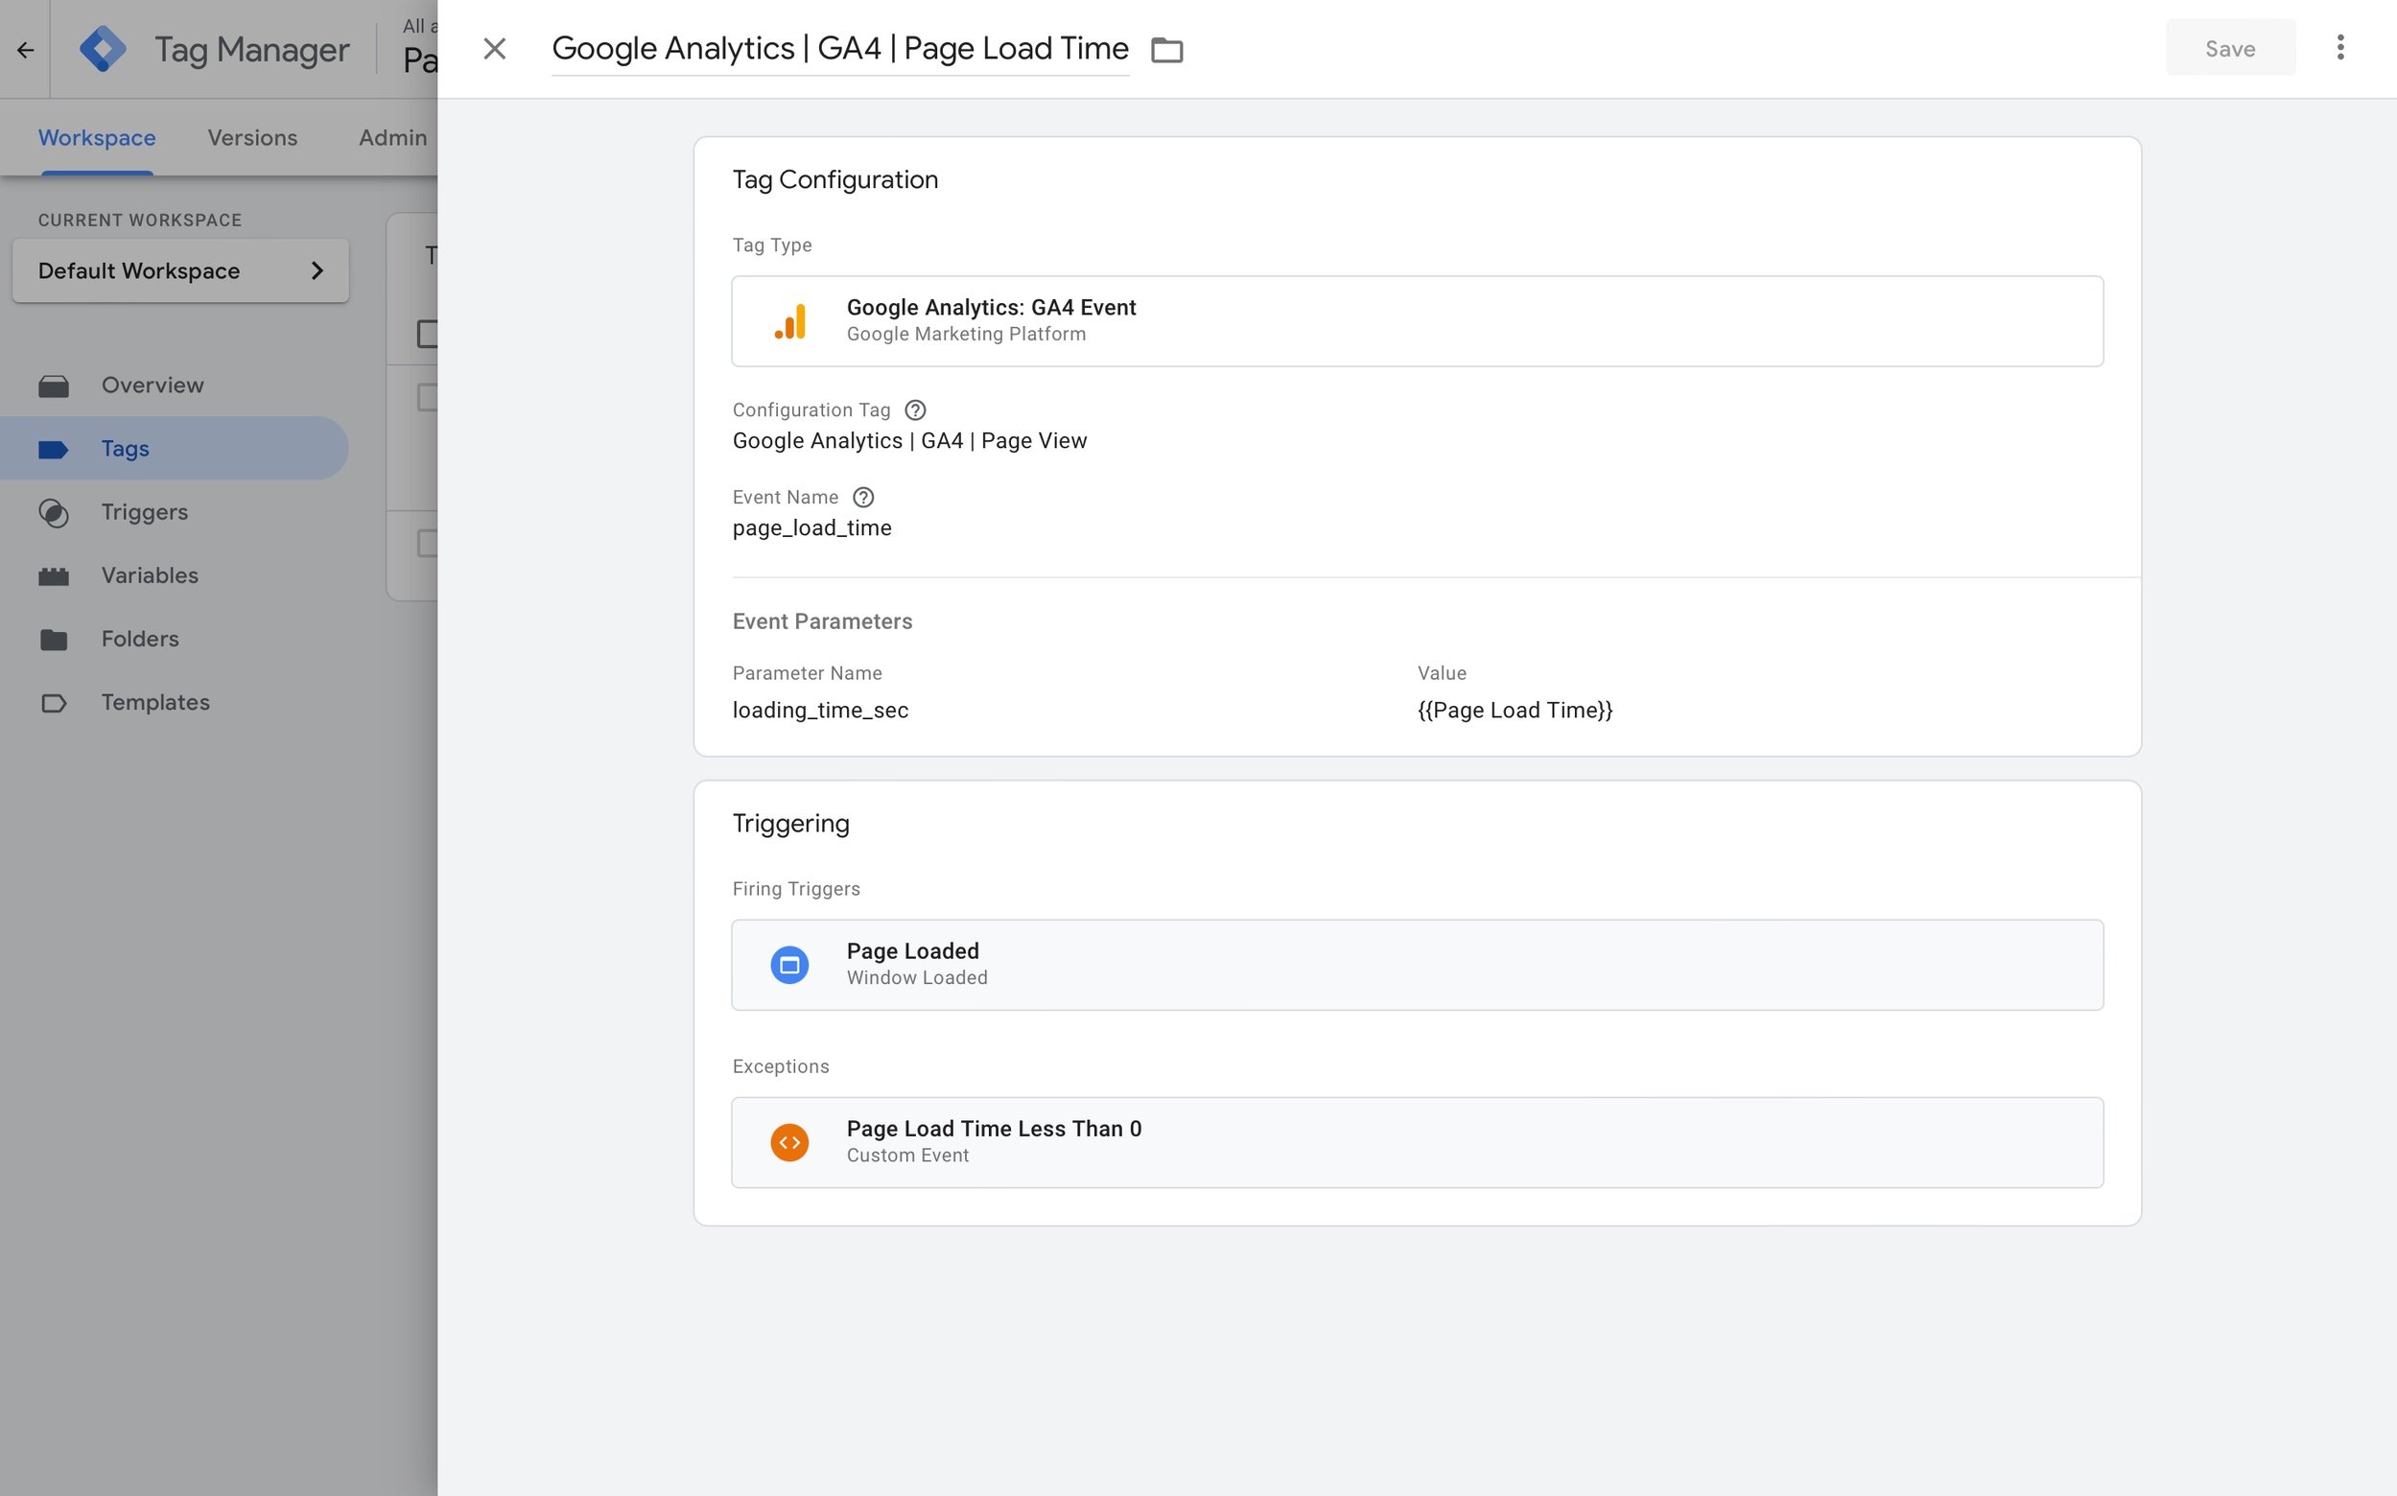Switch to the Admin tab

(x=392, y=137)
